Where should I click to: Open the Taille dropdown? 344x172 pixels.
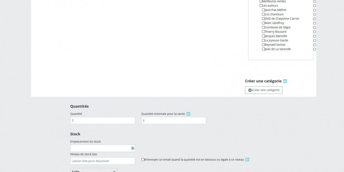(x=94, y=170)
